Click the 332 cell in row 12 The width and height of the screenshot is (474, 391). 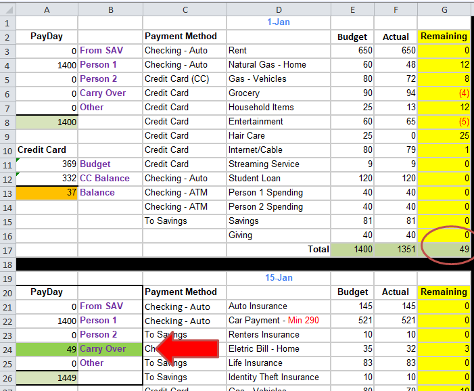[47, 179]
